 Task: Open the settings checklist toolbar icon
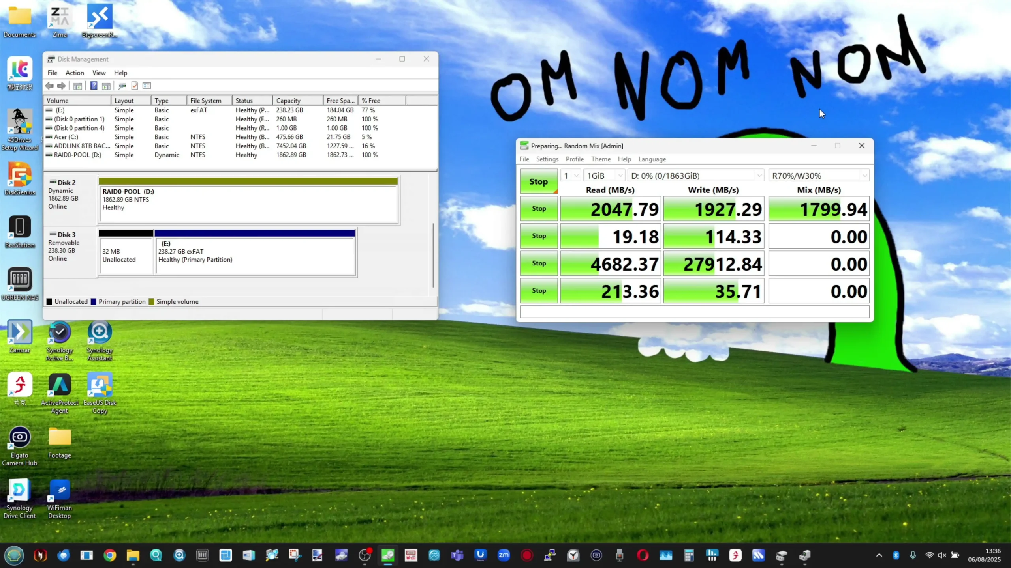[x=147, y=86]
